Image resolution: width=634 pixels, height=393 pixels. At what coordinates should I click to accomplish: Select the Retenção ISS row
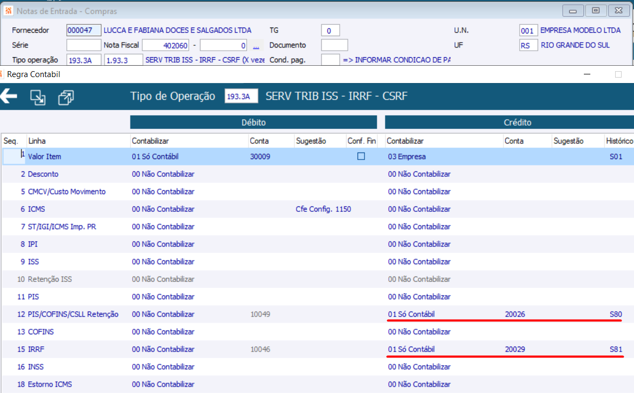(318, 279)
